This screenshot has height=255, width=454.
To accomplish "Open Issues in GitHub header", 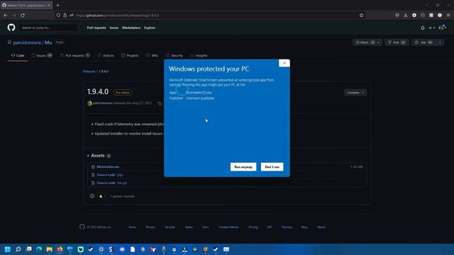I will point(114,28).
